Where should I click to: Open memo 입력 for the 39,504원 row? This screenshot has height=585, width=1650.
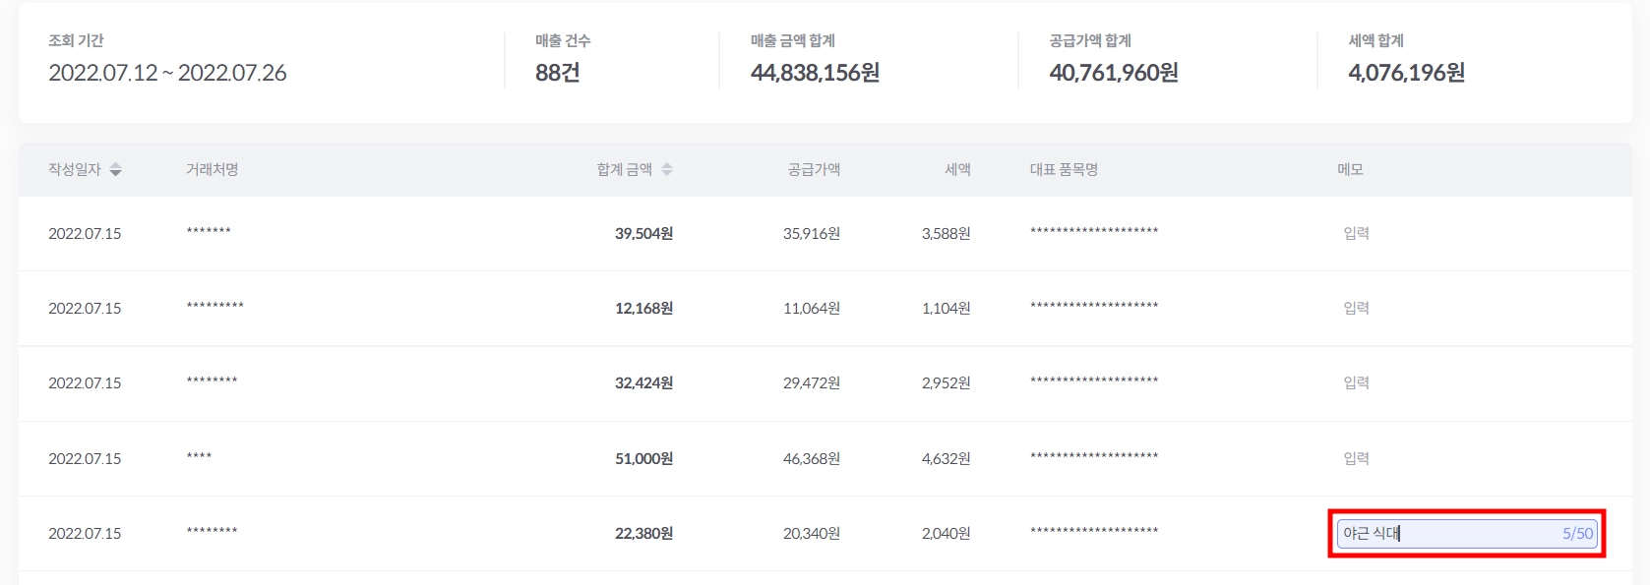(x=1356, y=233)
